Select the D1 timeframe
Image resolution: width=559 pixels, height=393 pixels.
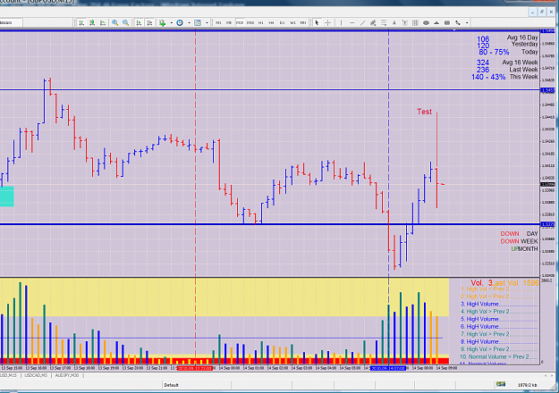tap(282, 23)
